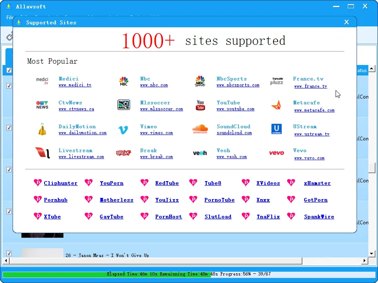
Task: Click the NBC peacock logo
Action: 123,81
